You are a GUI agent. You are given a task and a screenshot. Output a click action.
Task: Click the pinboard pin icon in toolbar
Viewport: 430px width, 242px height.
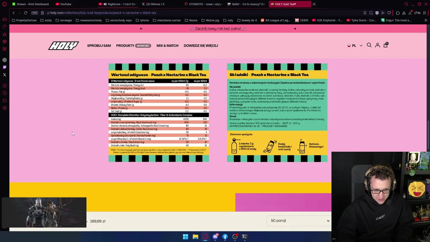[x=365, y=13]
